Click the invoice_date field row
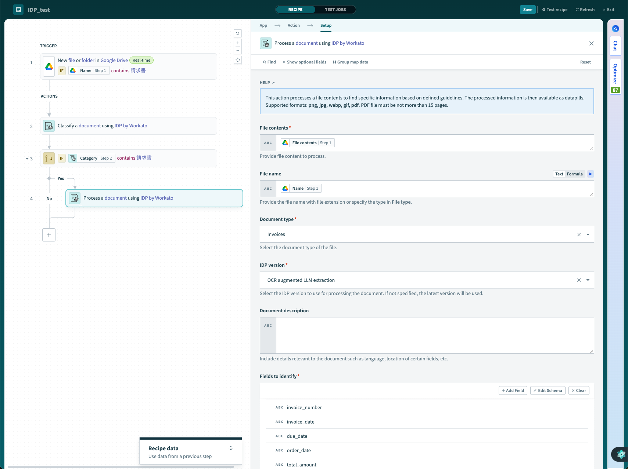Image resolution: width=628 pixels, height=469 pixels. (x=427, y=422)
